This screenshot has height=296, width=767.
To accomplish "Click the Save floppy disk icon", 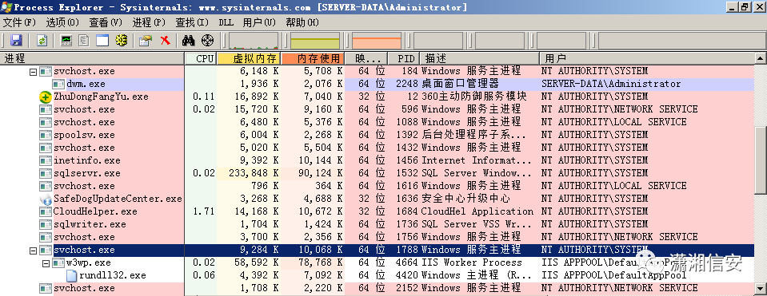I will (16, 41).
